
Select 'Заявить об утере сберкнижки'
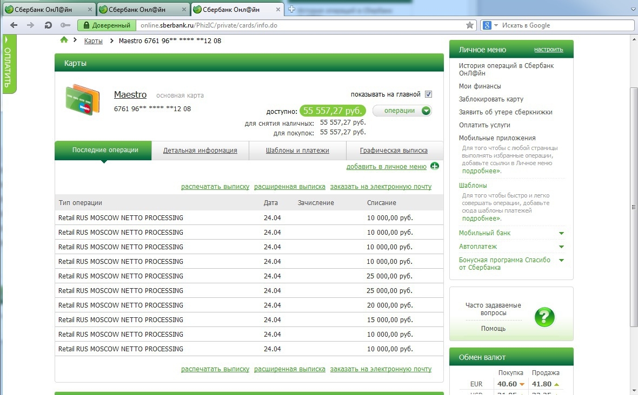tap(506, 112)
